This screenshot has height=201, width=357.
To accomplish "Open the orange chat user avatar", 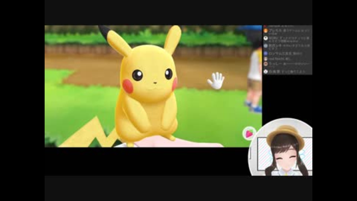I will (x=266, y=31).
